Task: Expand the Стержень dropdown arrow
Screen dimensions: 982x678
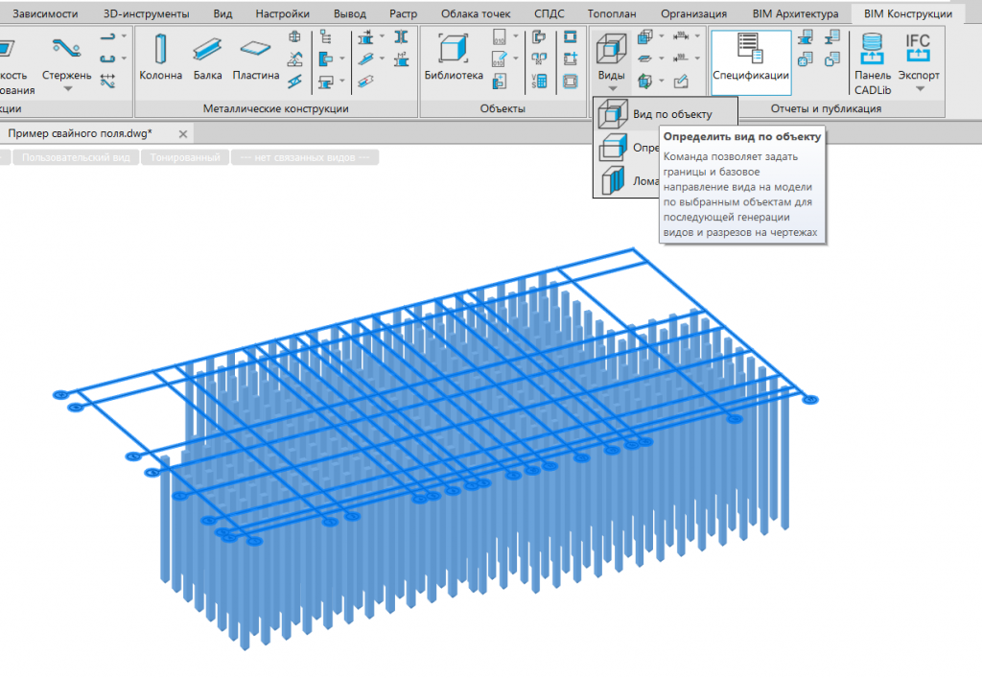Action: [x=68, y=89]
